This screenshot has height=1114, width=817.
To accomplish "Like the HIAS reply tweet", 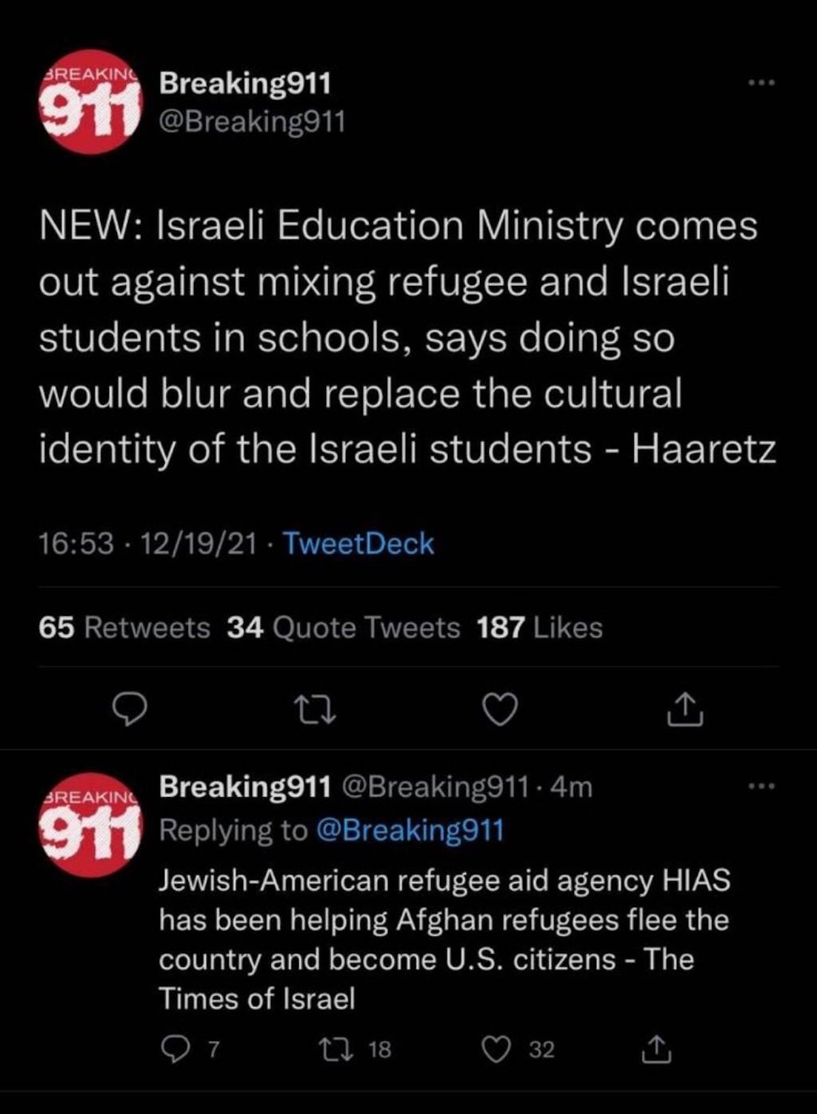I will pyautogui.click(x=497, y=1049).
